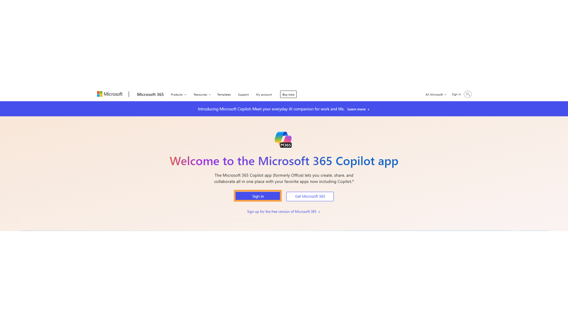Click arrow next to free version signup

tap(319, 212)
